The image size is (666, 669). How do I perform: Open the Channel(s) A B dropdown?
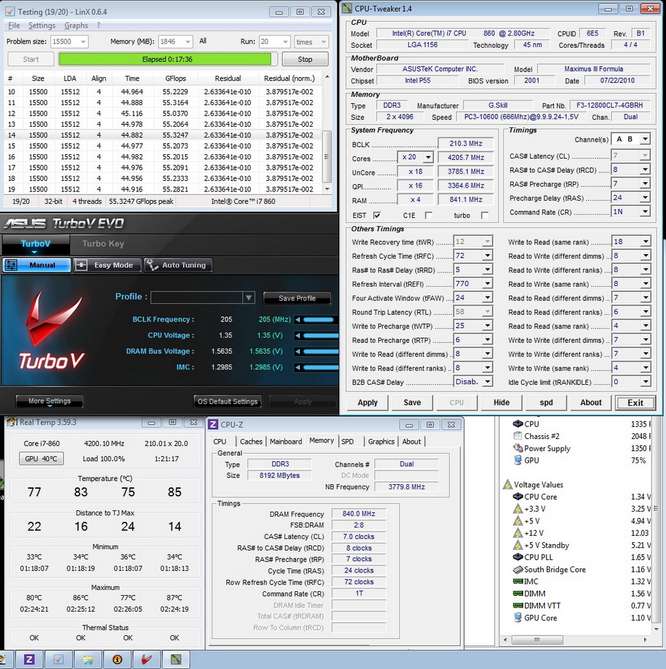(x=645, y=139)
